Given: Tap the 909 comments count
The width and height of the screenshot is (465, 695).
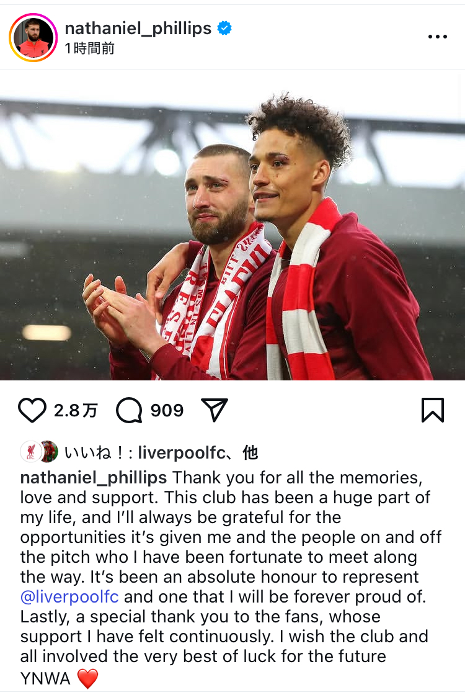Looking at the screenshot, I should pyautogui.click(x=167, y=410).
